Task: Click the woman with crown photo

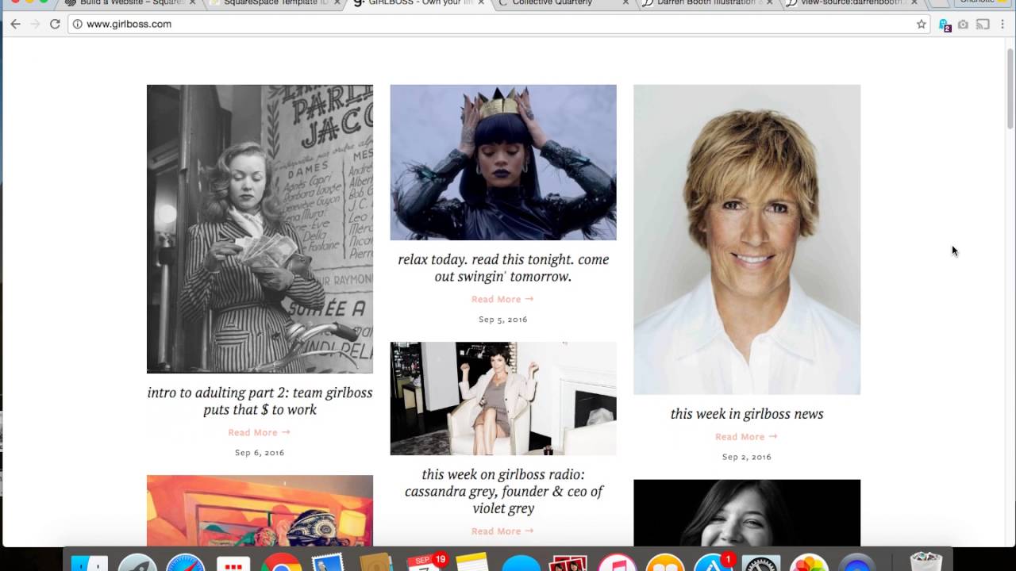Action: (503, 163)
